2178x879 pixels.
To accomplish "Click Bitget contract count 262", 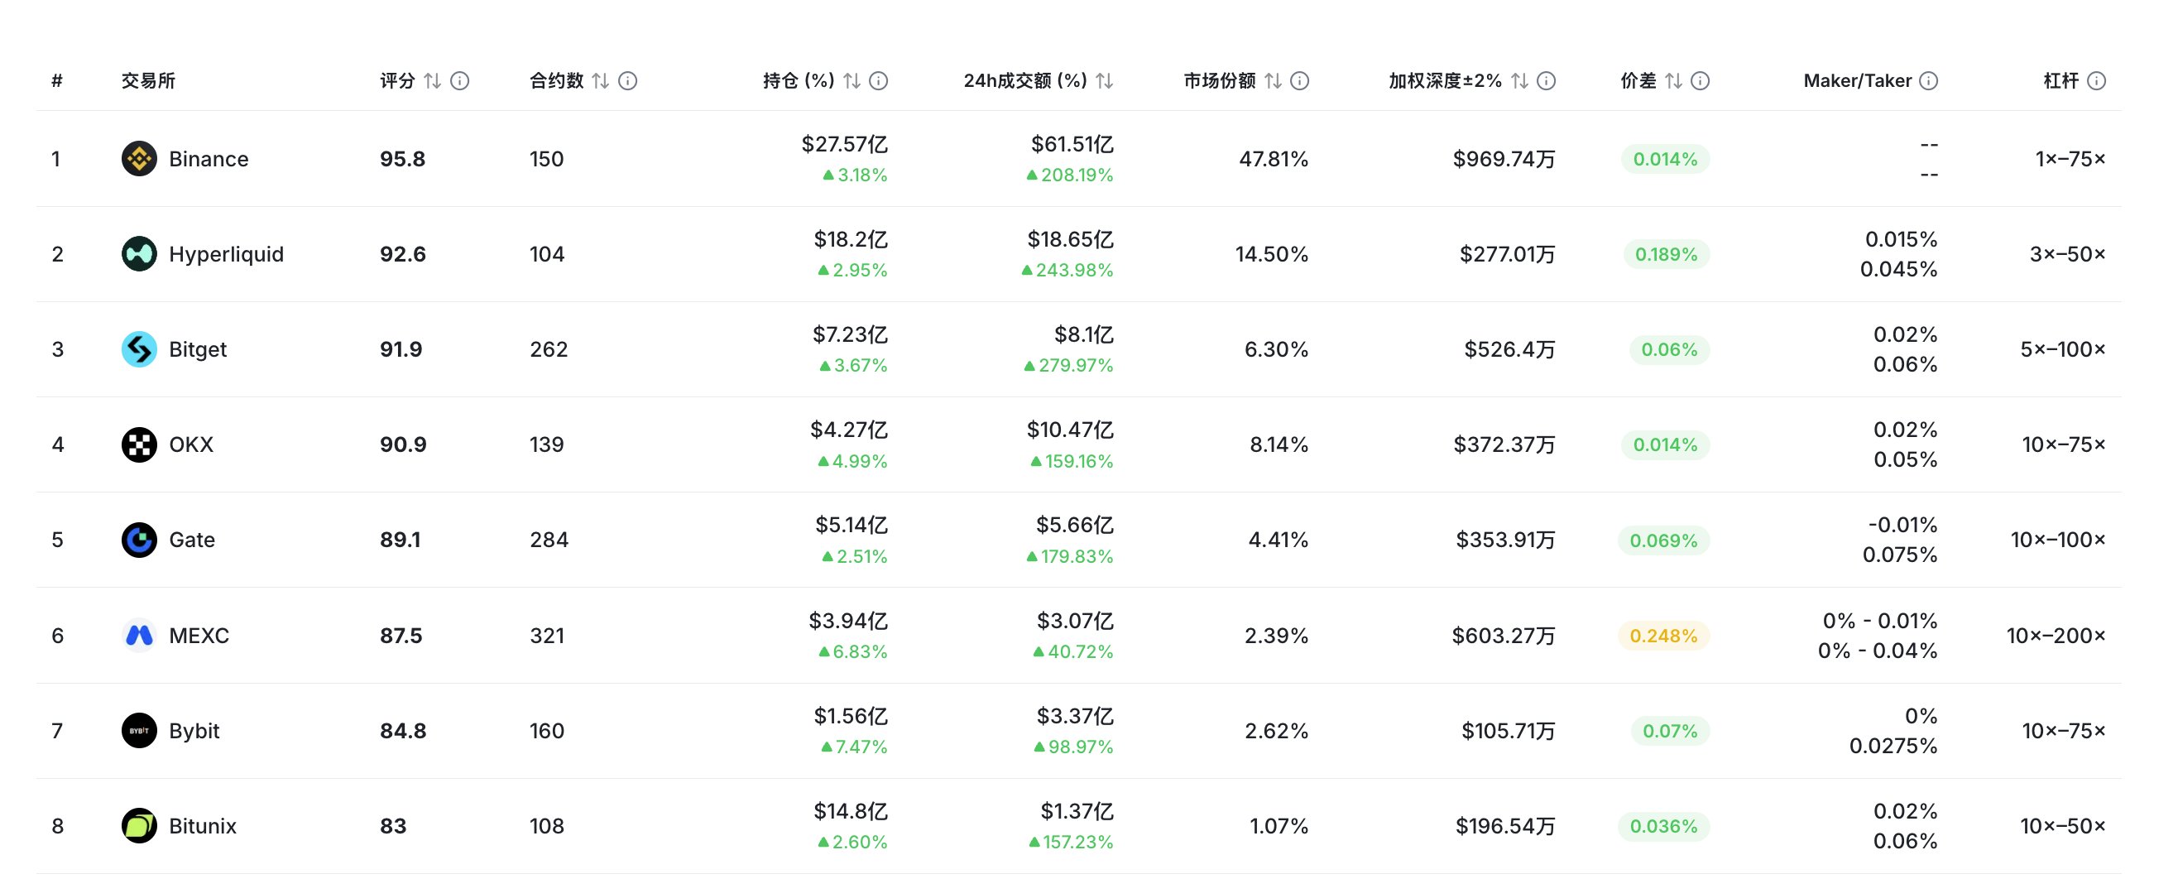I will 549,349.
